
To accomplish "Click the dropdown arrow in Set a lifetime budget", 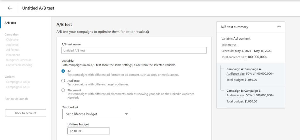I will pyautogui.click(x=126, y=114).
